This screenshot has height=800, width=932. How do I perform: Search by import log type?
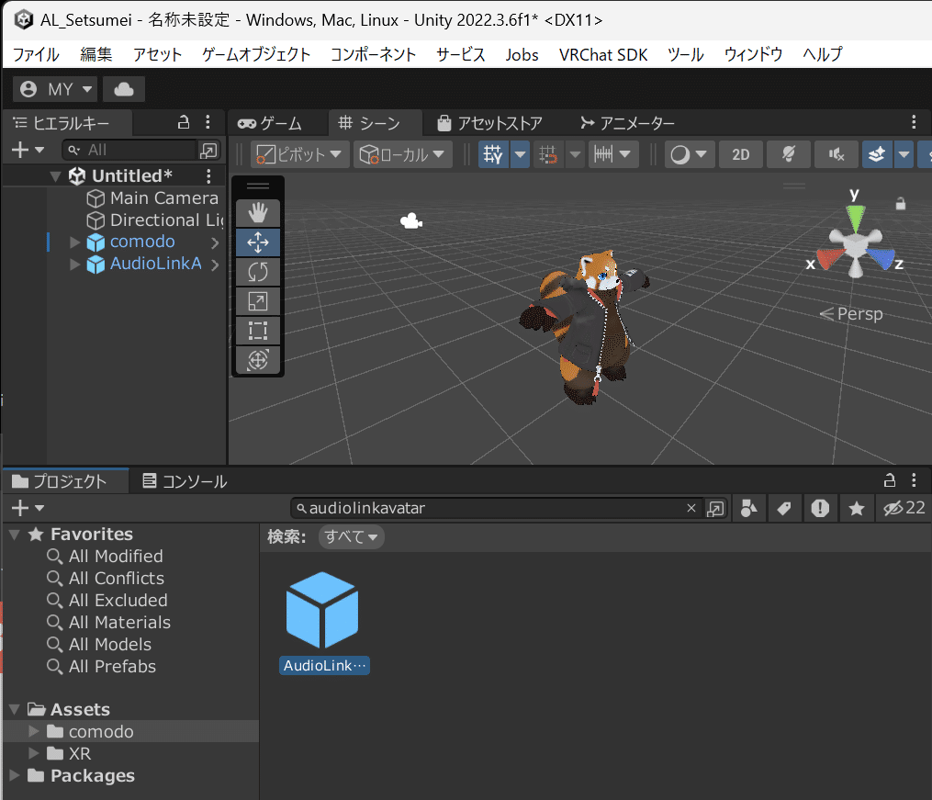[820, 508]
